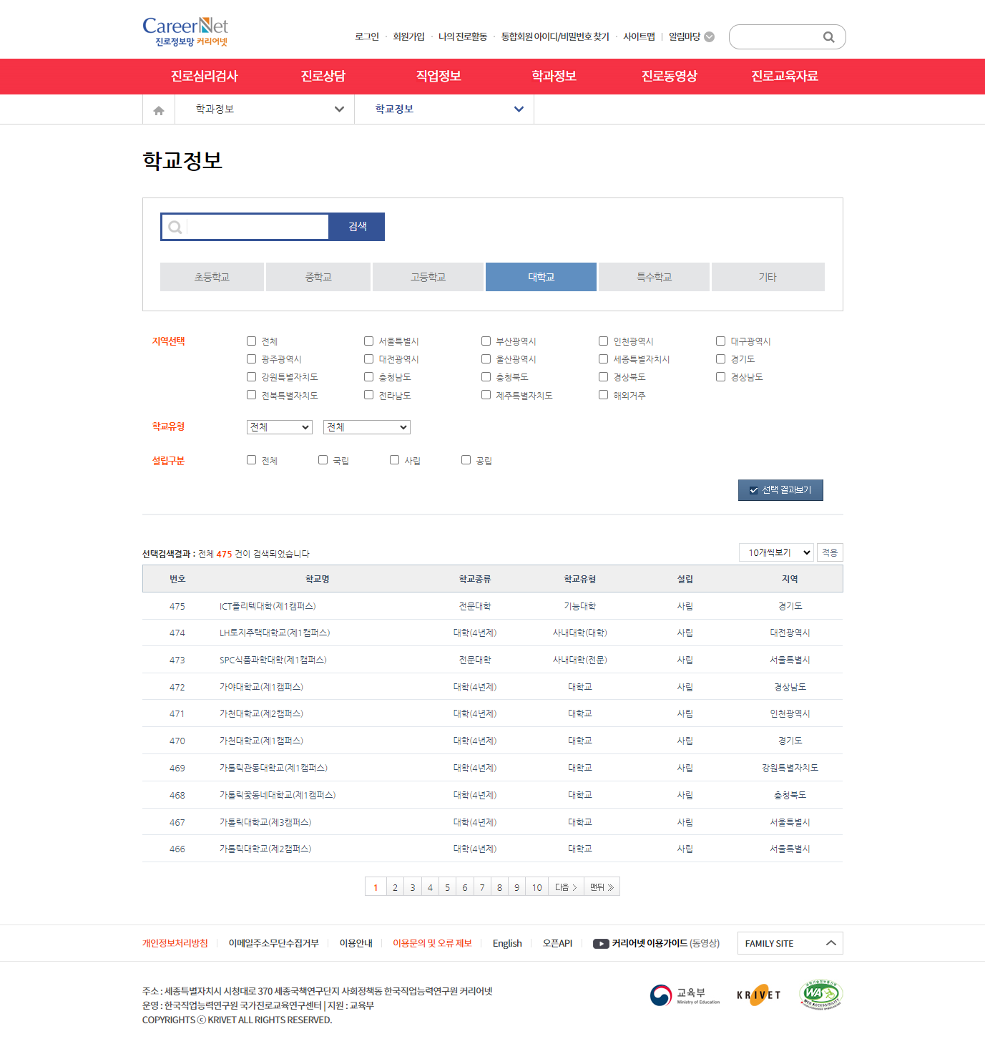Expand the FAMILY SITE menu
The width and height of the screenshot is (985, 1049).
[790, 943]
